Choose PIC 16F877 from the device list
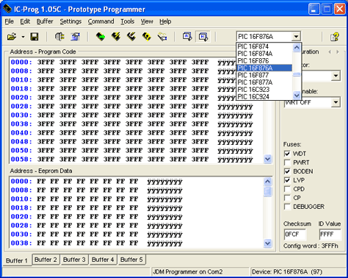 tap(264, 75)
